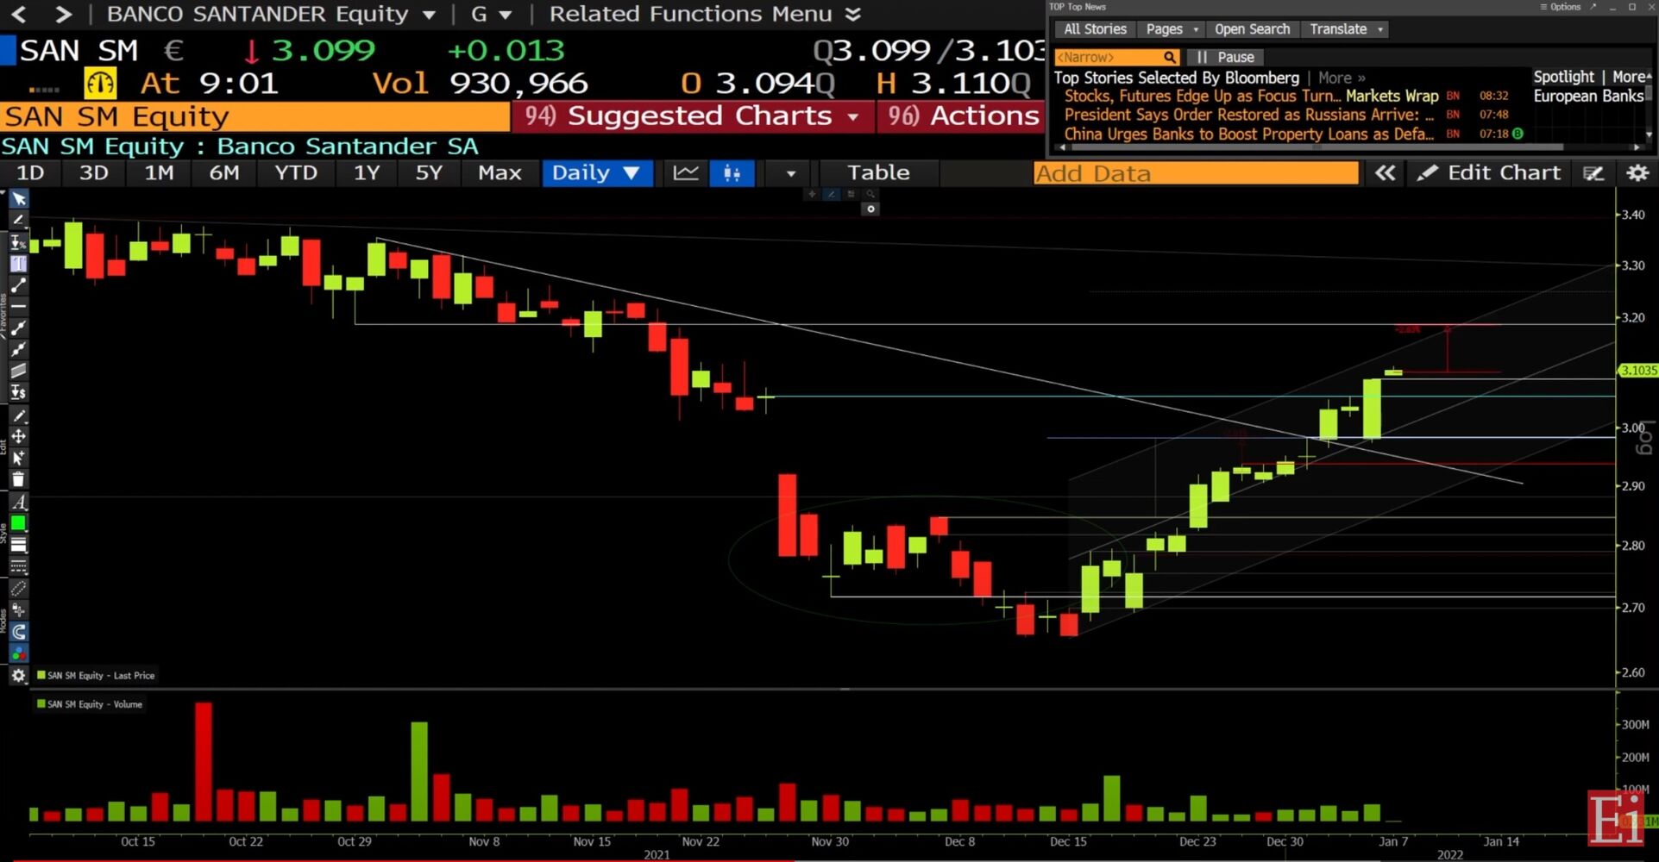Select the percent change measurement tool

[18, 242]
